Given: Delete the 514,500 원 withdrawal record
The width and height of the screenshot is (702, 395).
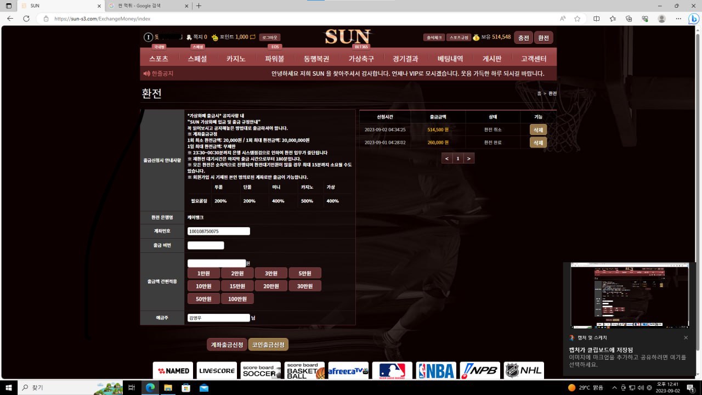Looking at the screenshot, I should [538, 129].
